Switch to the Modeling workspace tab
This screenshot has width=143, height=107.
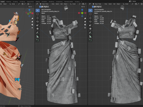click(x=9, y=1)
